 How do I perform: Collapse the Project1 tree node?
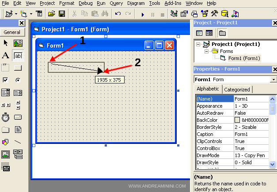[x=197, y=44]
